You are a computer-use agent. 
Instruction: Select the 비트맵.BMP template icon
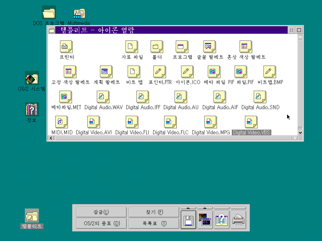(x=269, y=72)
